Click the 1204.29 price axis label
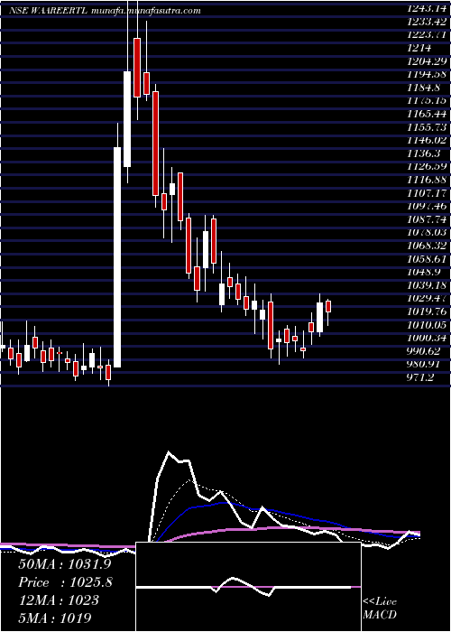451x632 pixels. tap(426, 61)
